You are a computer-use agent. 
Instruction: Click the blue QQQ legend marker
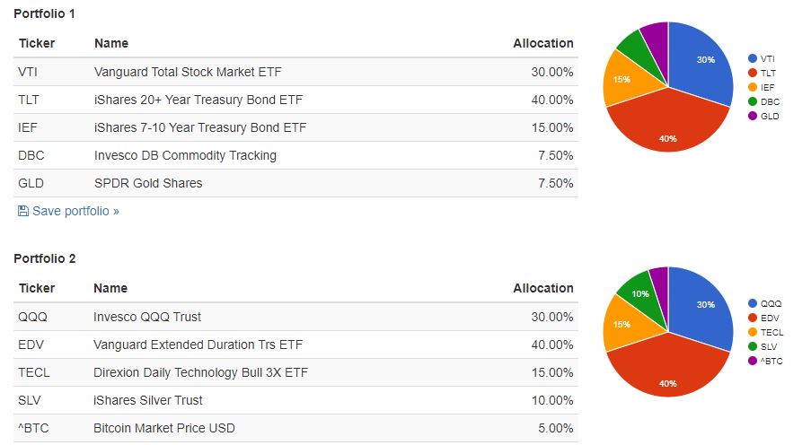753,303
